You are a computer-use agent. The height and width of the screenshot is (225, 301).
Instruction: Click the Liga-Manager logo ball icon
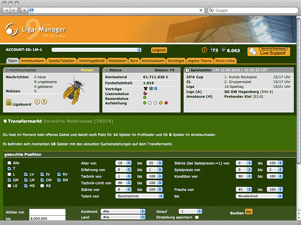[x=12, y=29]
